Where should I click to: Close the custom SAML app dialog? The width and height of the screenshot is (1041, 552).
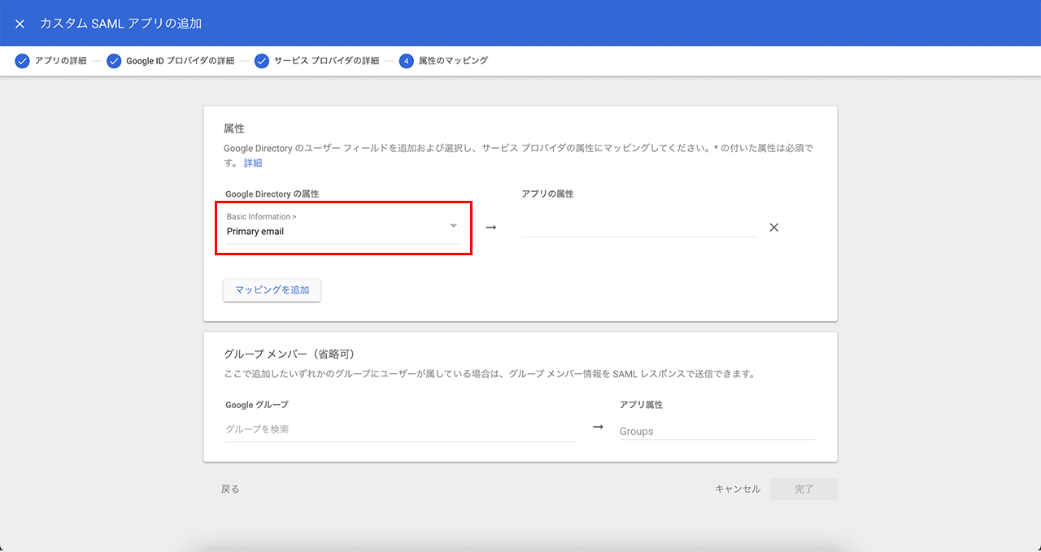pos(20,24)
